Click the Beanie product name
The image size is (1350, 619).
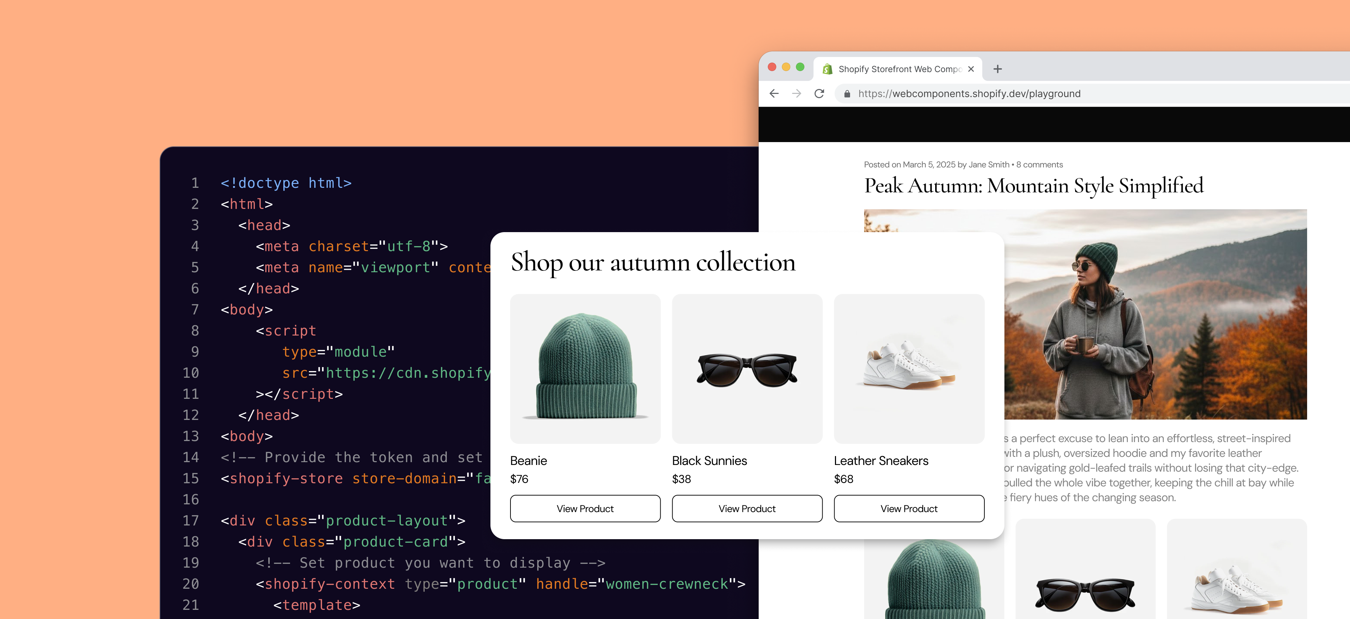coord(528,461)
